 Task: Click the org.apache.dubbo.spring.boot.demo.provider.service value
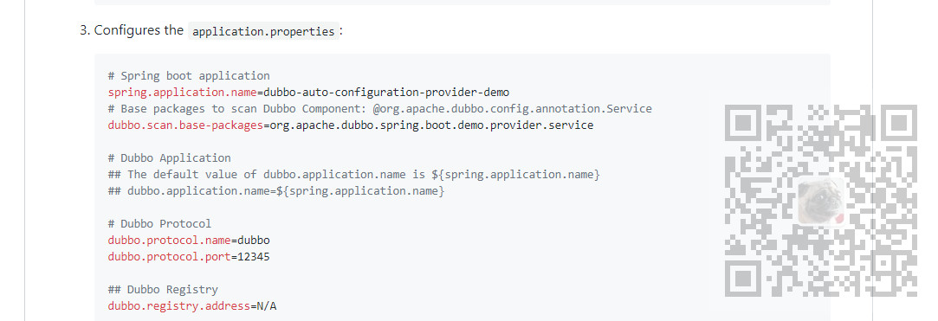pyautogui.click(x=432, y=125)
